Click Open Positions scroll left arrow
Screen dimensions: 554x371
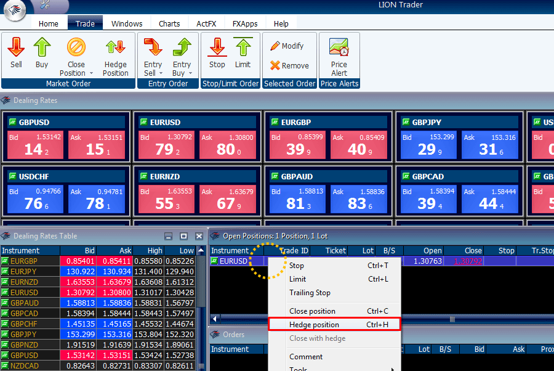(x=214, y=319)
